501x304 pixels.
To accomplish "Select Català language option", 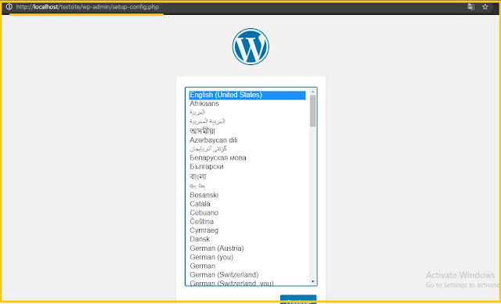I will (x=200, y=204).
